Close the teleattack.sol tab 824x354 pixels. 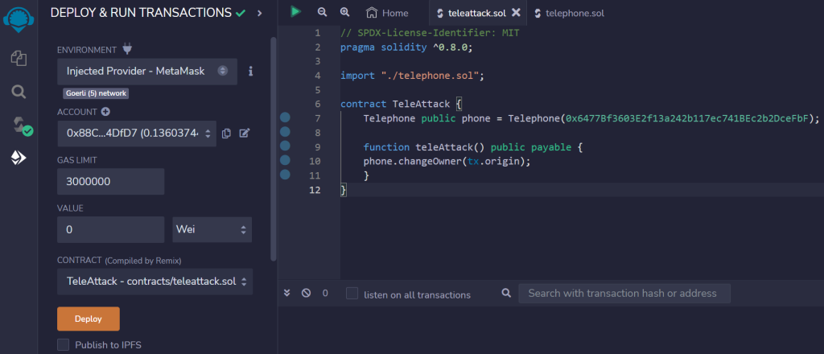coord(516,13)
